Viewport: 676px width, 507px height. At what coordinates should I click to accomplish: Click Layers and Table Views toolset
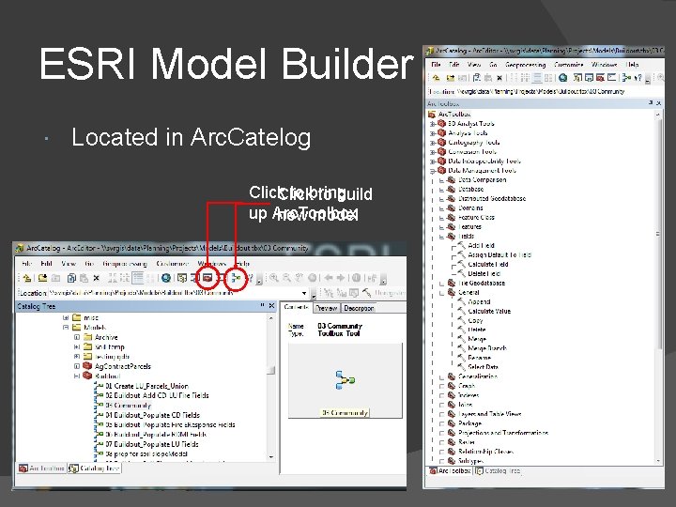(x=489, y=414)
